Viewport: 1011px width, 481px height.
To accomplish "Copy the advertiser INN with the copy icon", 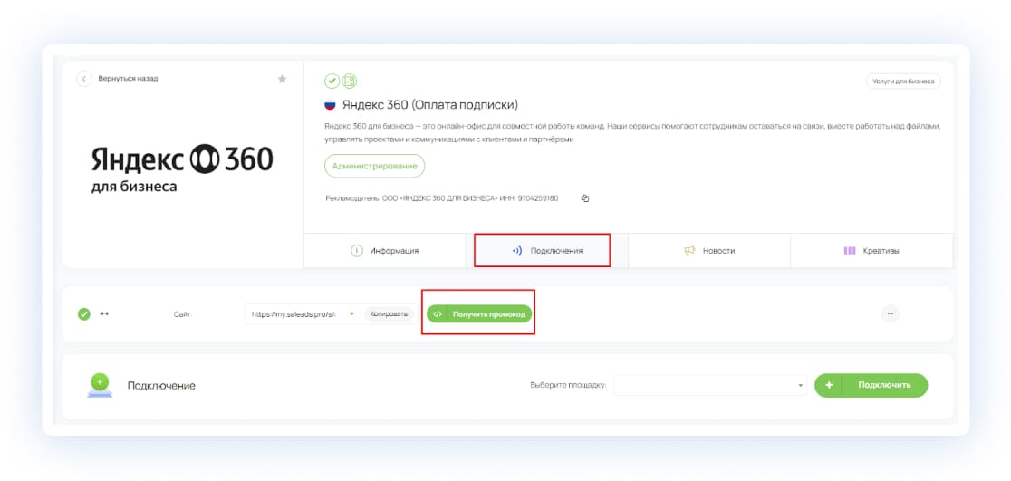I will pos(585,198).
